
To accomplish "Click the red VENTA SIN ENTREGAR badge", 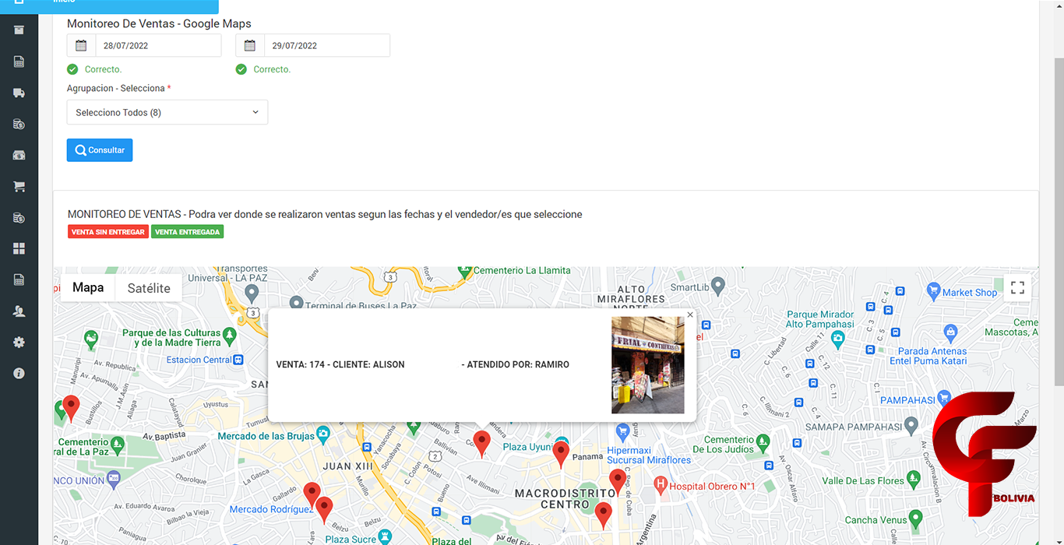I will 108,232.
